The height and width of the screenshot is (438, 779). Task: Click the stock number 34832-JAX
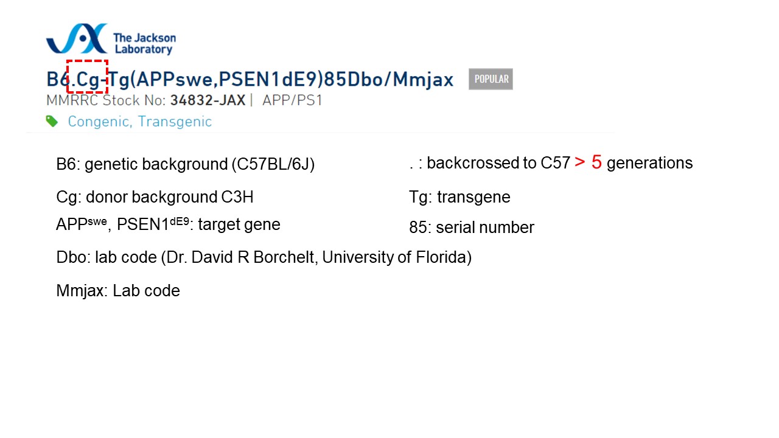point(208,100)
